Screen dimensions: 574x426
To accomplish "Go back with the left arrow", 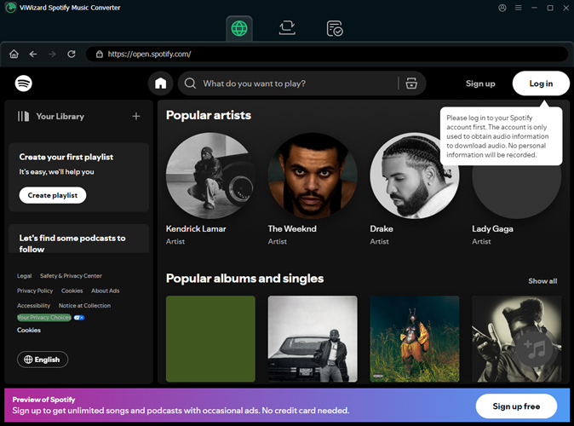I will coord(33,54).
